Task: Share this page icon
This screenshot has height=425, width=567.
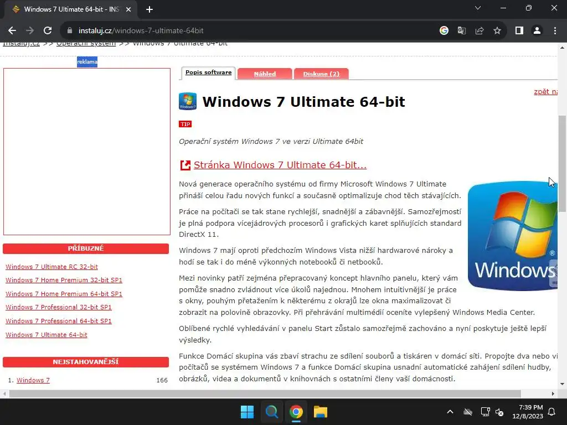Action: click(480, 31)
